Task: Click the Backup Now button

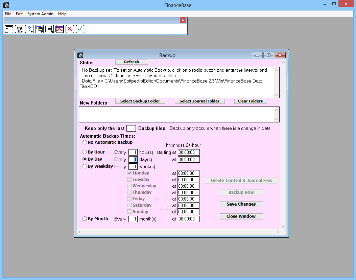Action: click(x=241, y=192)
